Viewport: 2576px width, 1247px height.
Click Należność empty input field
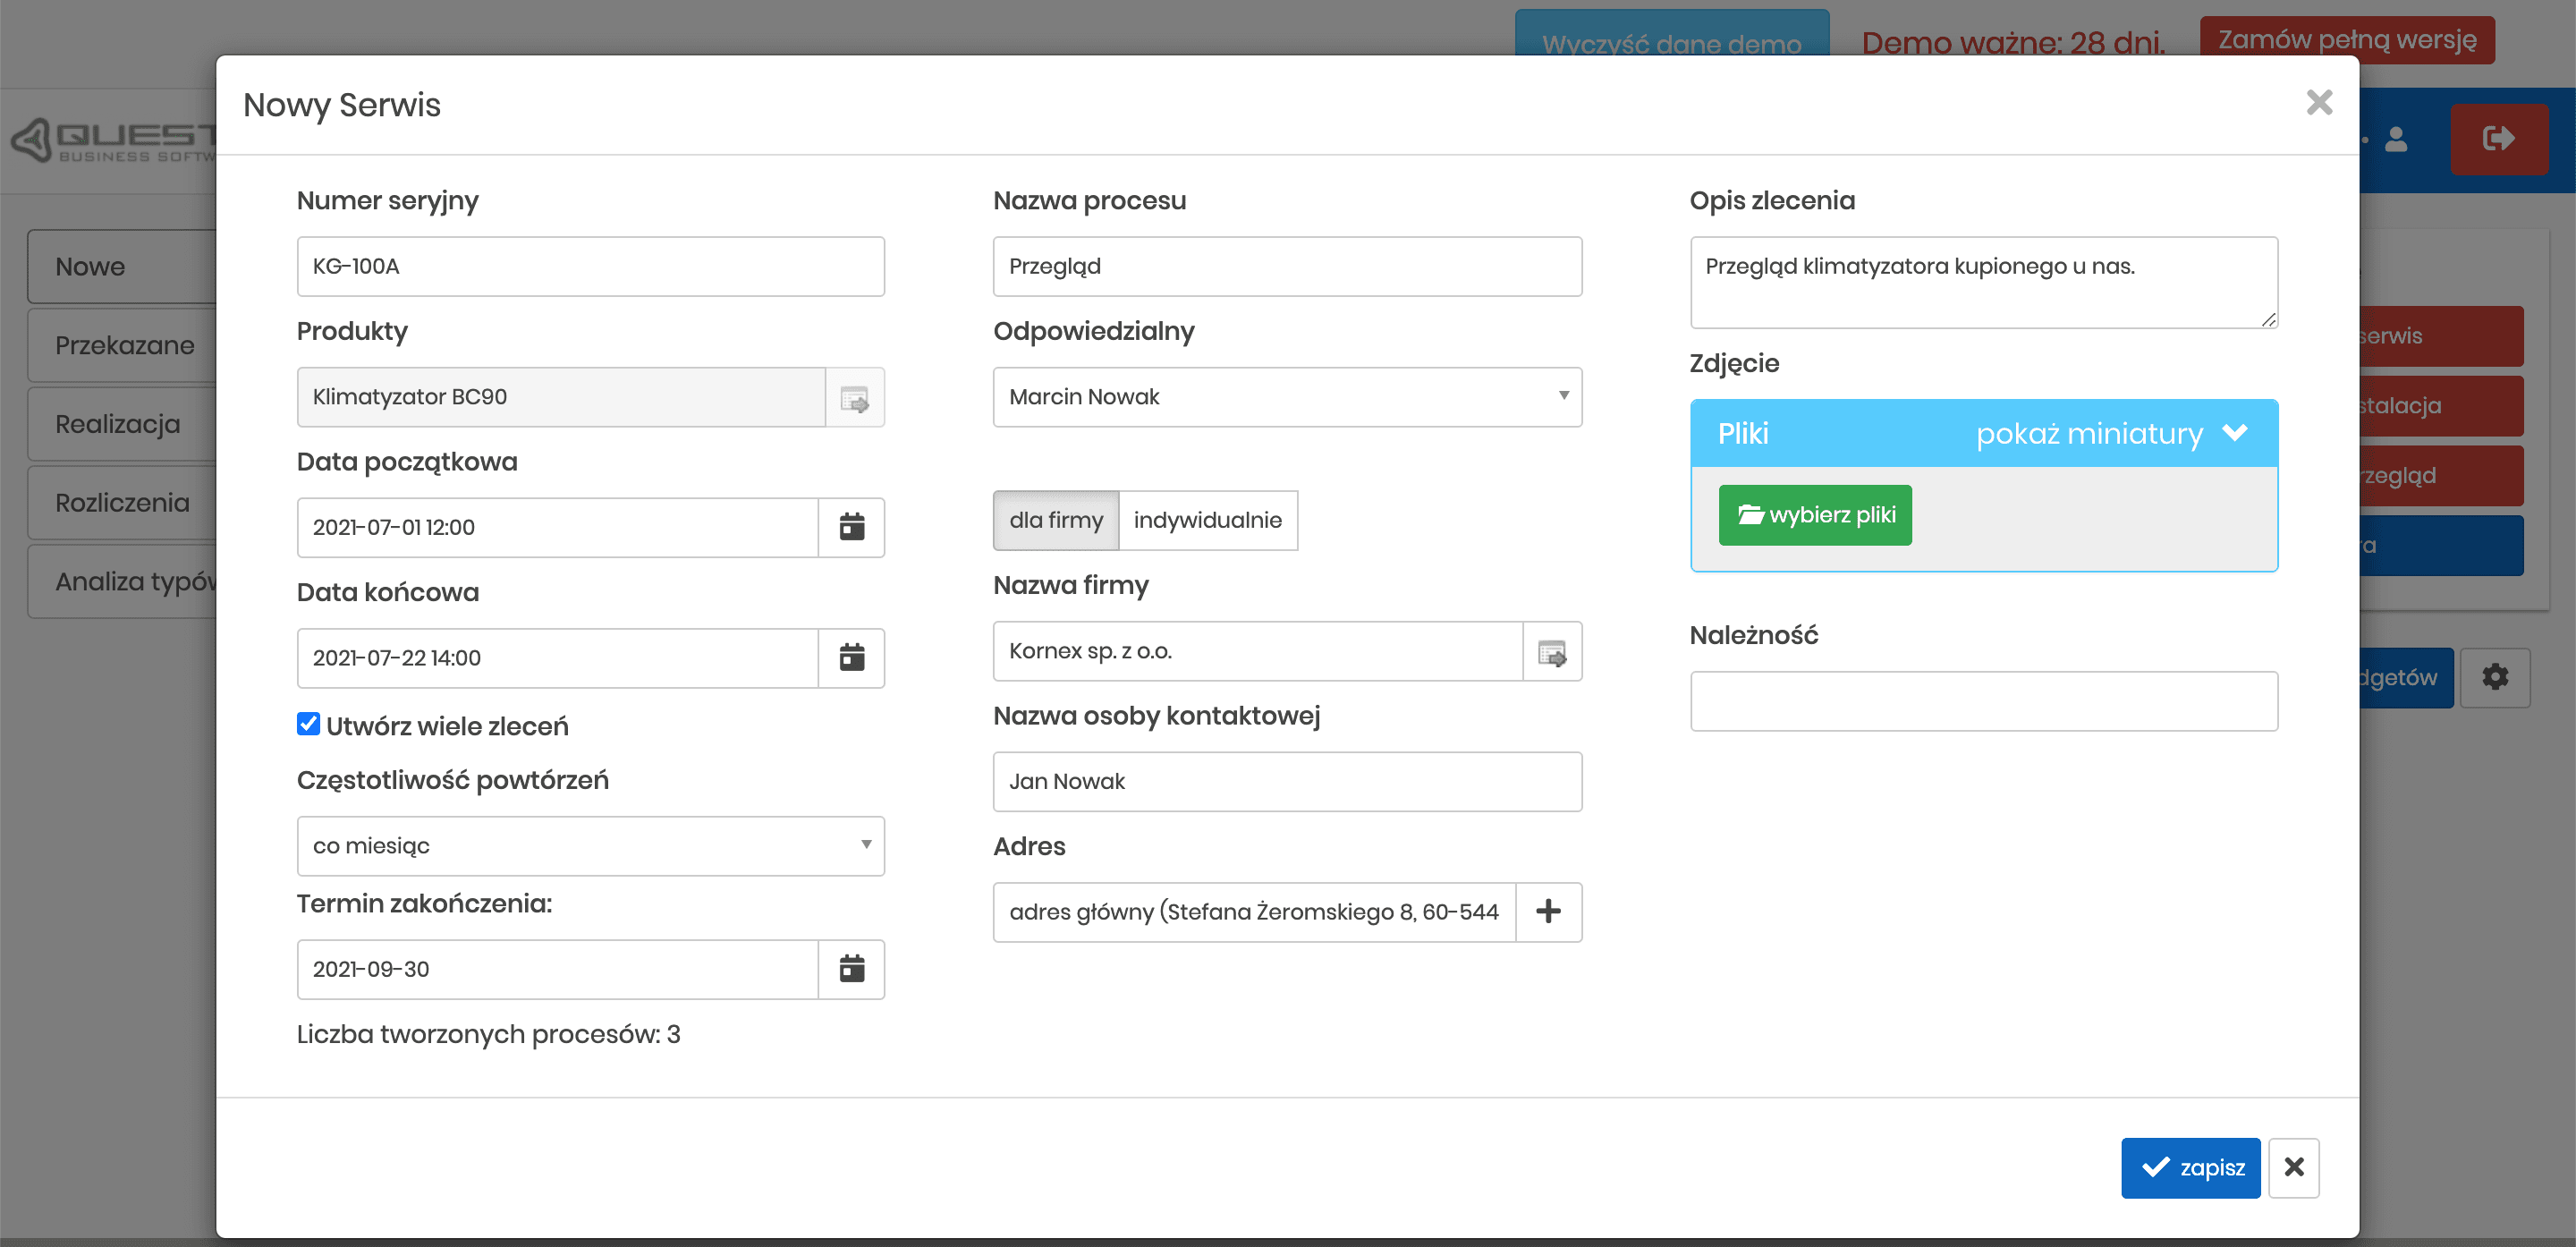(1984, 701)
